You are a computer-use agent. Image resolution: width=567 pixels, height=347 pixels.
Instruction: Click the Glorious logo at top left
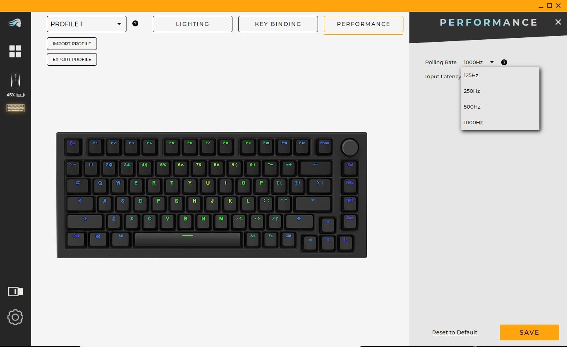pos(15,23)
